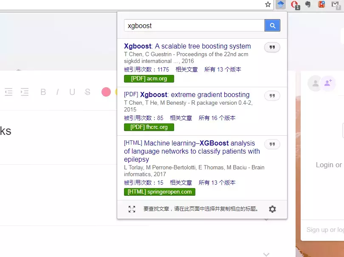This screenshot has height=257, width=344.
Task: Show all 13 versions of the first result
Action: (x=223, y=70)
